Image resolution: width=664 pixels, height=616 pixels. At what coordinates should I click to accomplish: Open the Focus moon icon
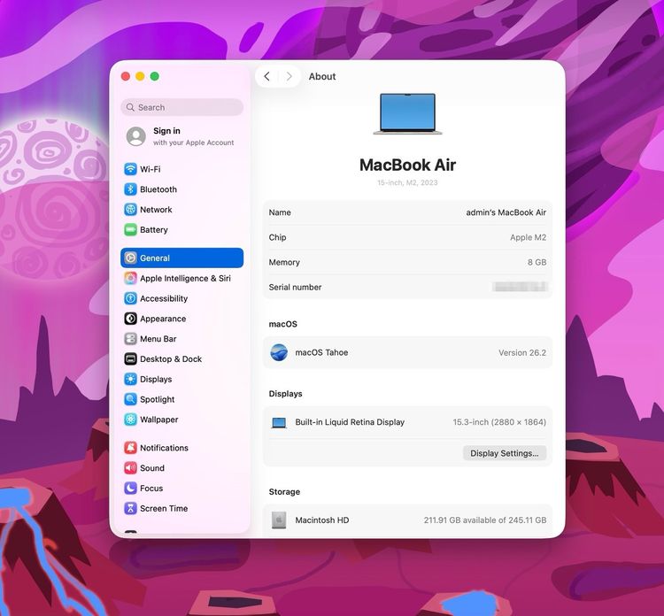[x=130, y=489]
